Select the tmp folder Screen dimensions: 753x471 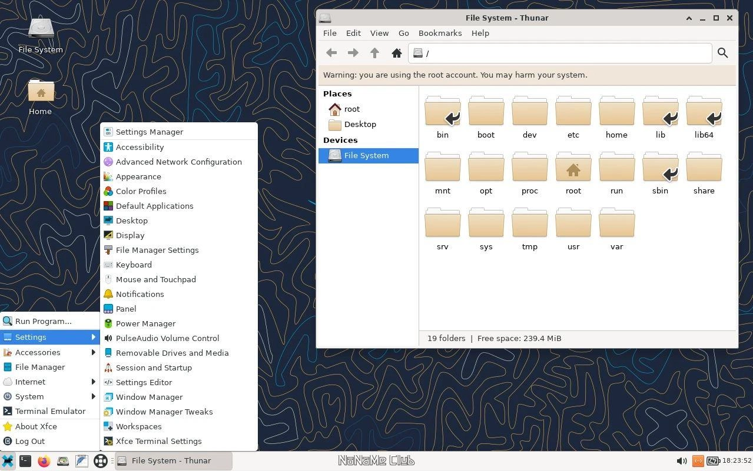click(530, 229)
